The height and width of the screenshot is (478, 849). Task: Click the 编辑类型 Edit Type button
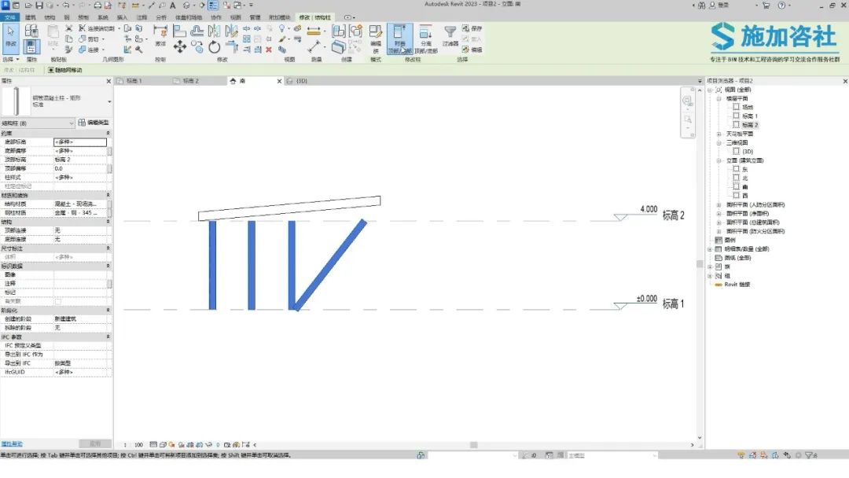[94, 123]
